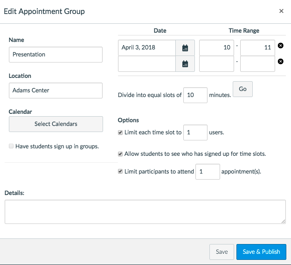The width and height of the screenshot is (291, 265).
Task: Click the Save button
Action: tap(222, 252)
